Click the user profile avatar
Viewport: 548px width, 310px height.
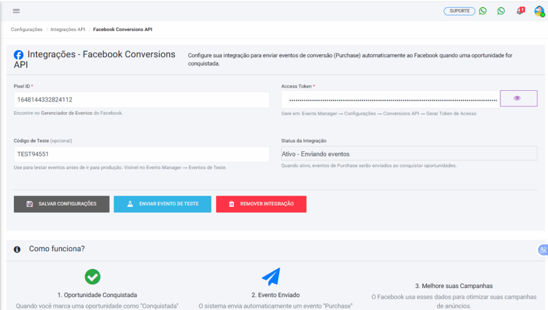(x=538, y=11)
